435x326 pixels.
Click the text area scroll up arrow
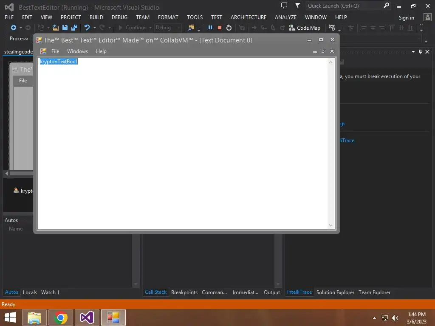click(330, 62)
